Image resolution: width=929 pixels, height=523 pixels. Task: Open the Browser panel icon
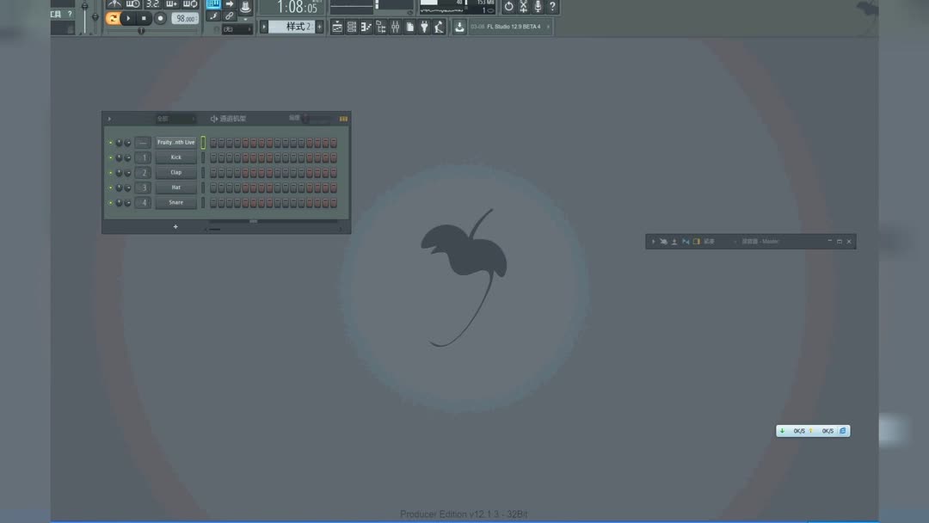(x=380, y=27)
